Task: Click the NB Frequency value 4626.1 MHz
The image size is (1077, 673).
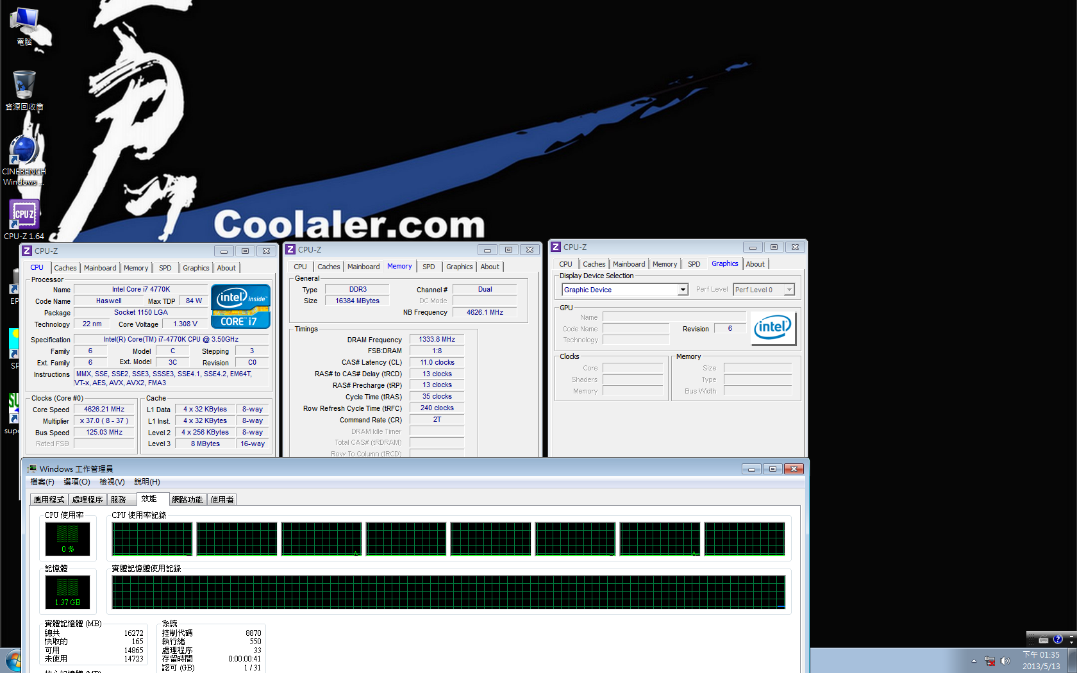Action: pyautogui.click(x=485, y=312)
